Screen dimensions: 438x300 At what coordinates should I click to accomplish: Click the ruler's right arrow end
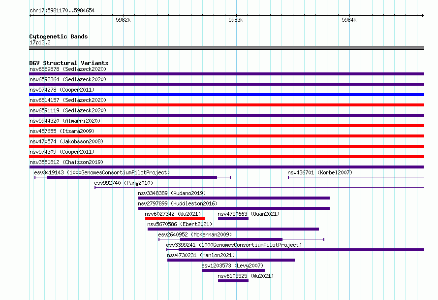tap(423, 16)
